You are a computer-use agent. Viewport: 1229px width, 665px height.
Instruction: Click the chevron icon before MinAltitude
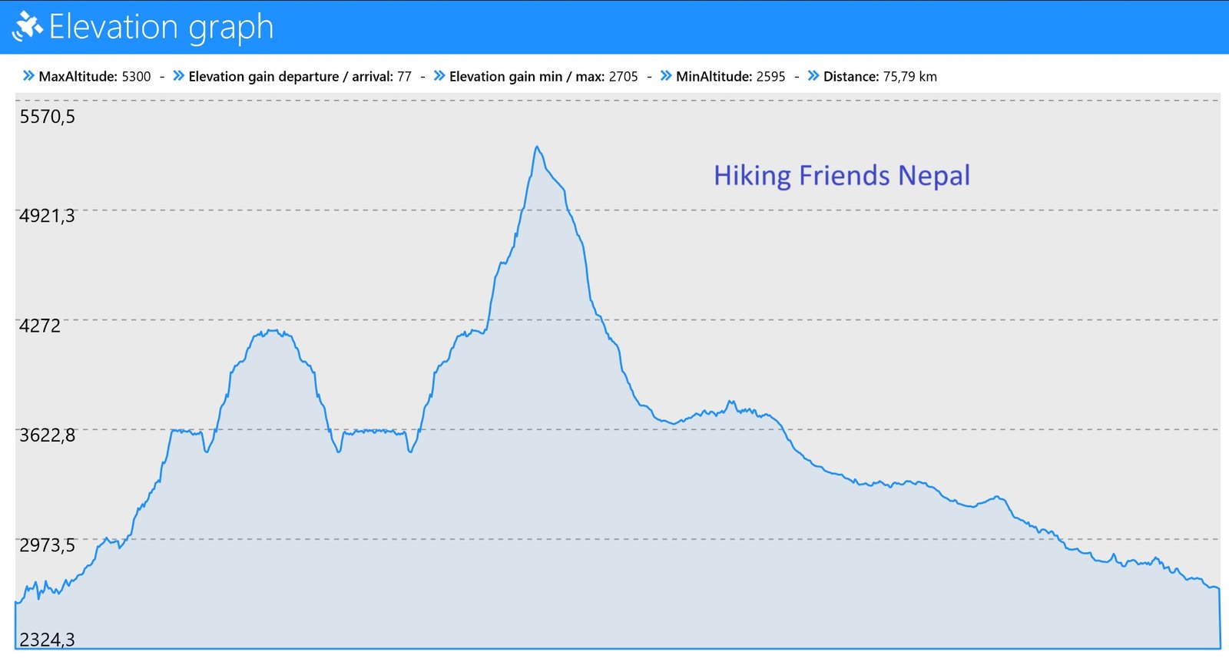[666, 76]
